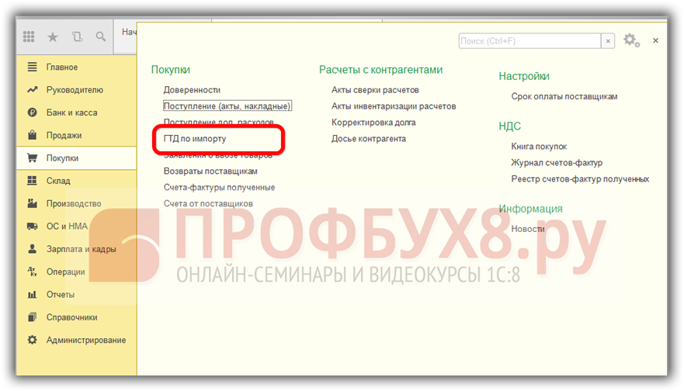Go to the Зарплата и кадры section
The image size is (684, 391).
click(81, 249)
